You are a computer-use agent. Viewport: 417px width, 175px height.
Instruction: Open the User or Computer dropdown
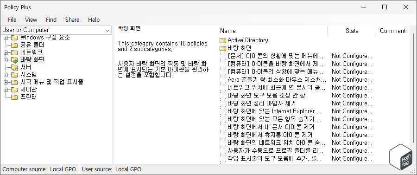coord(56,30)
